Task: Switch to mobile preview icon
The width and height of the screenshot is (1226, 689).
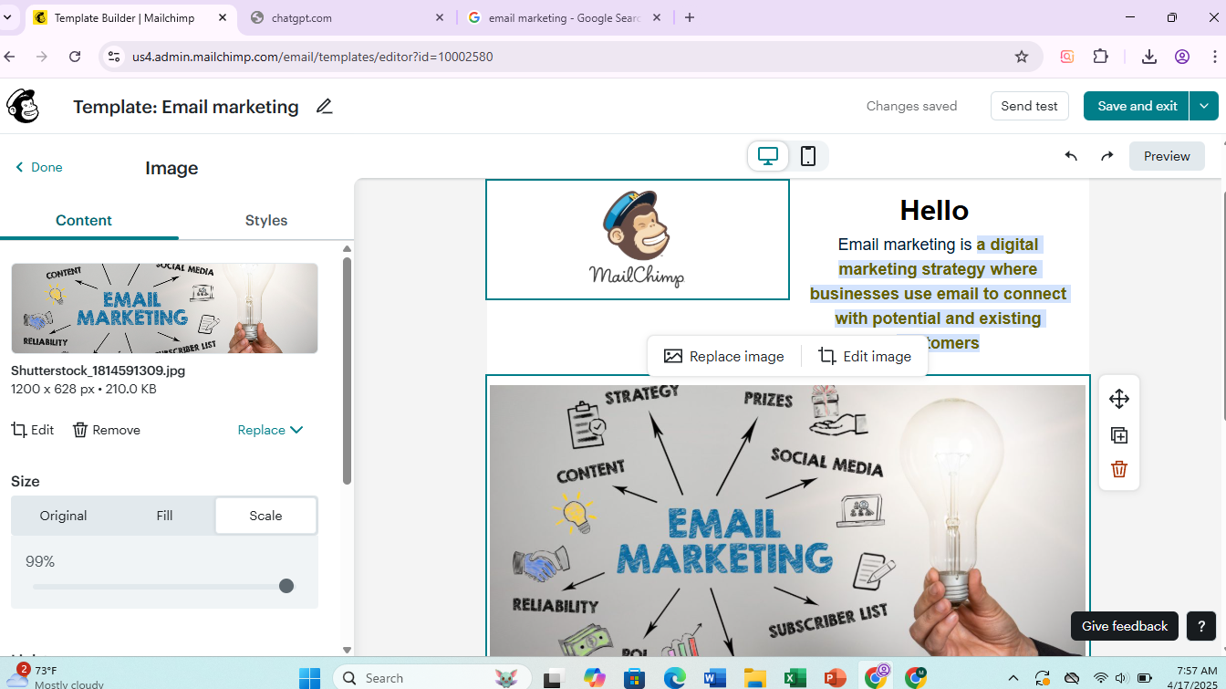Action: pyautogui.click(x=806, y=156)
